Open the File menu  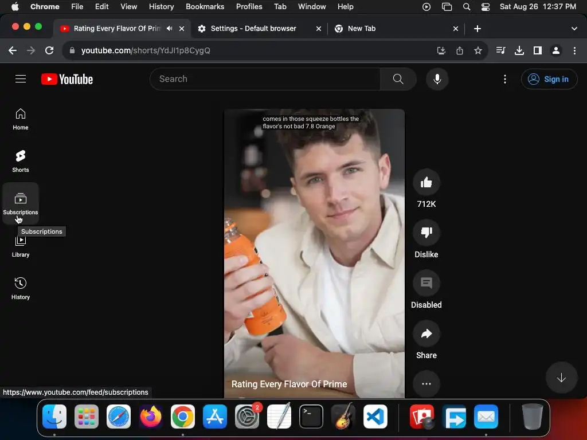[x=77, y=7]
